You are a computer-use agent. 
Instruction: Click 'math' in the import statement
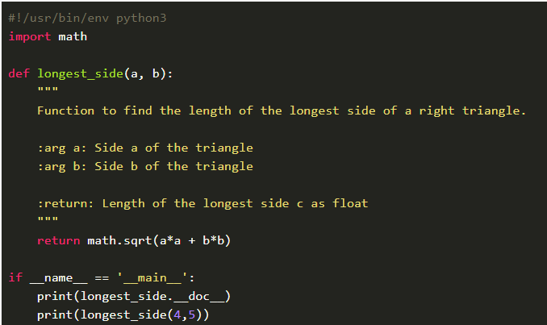click(x=73, y=36)
